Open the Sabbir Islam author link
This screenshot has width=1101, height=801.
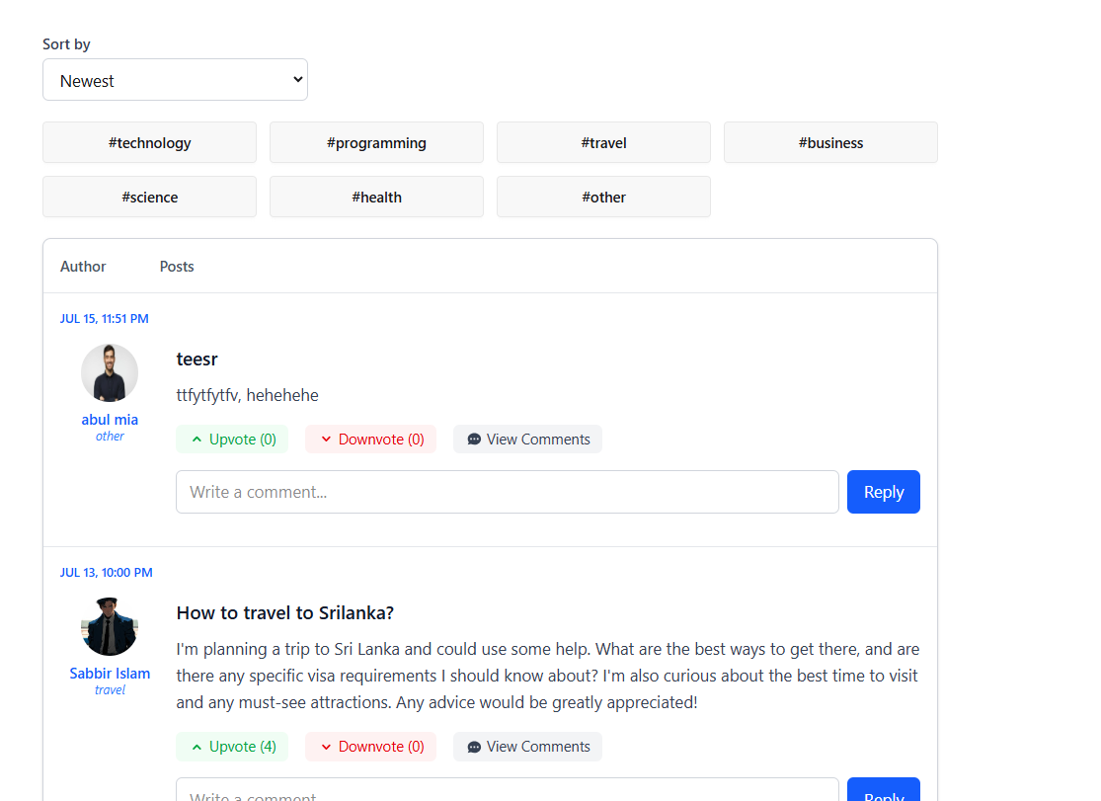pos(110,674)
